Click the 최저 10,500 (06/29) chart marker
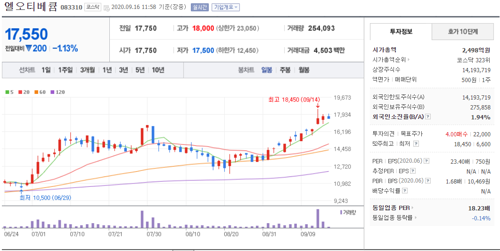 coord(45,198)
